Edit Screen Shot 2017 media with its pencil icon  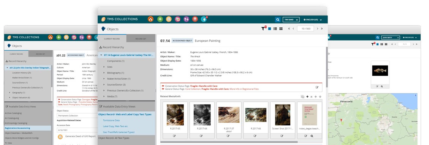[x=282, y=136]
